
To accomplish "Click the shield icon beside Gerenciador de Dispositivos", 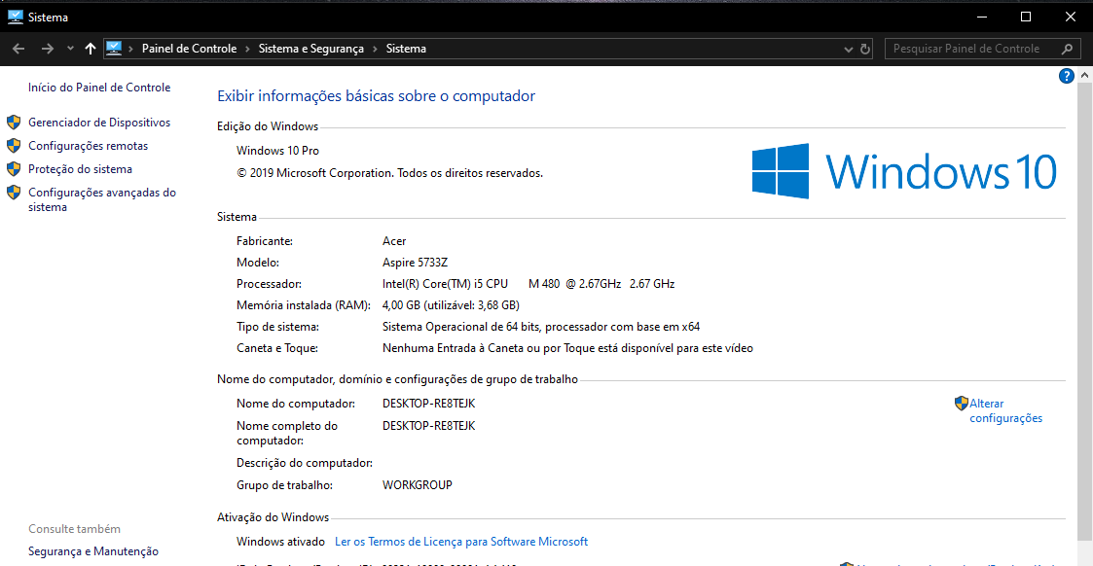I will pos(14,123).
